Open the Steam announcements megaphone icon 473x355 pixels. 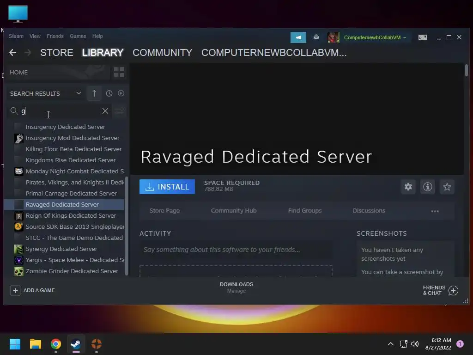pos(298,37)
